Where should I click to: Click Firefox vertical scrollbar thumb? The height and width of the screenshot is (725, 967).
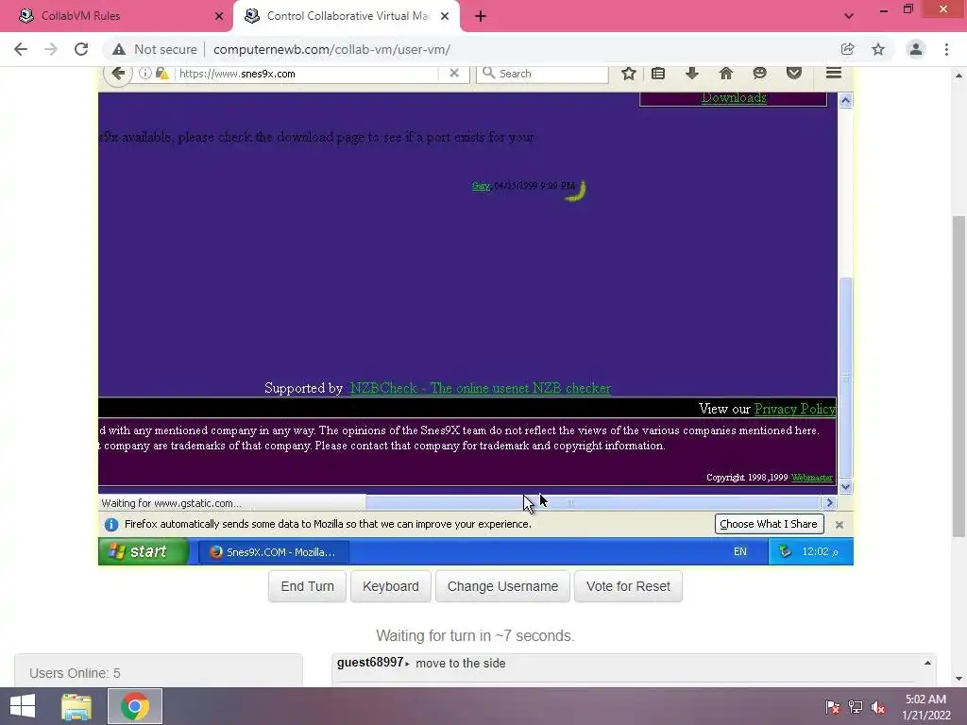click(845, 378)
